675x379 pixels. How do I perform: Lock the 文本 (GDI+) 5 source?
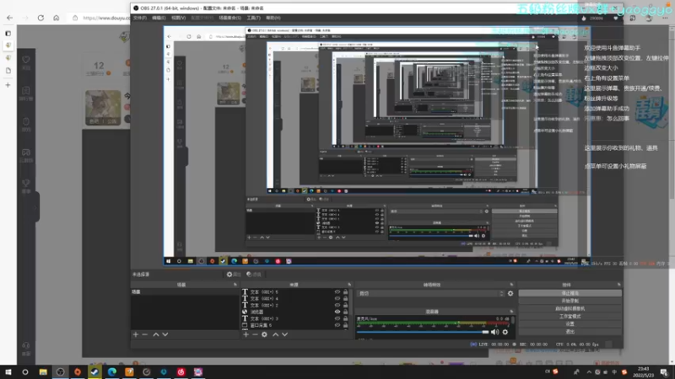(x=345, y=291)
